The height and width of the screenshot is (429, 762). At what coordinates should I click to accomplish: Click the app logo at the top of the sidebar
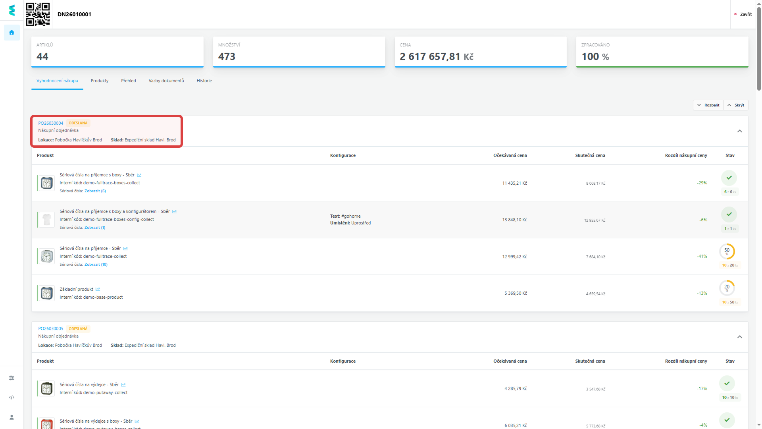pyautogui.click(x=12, y=10)
